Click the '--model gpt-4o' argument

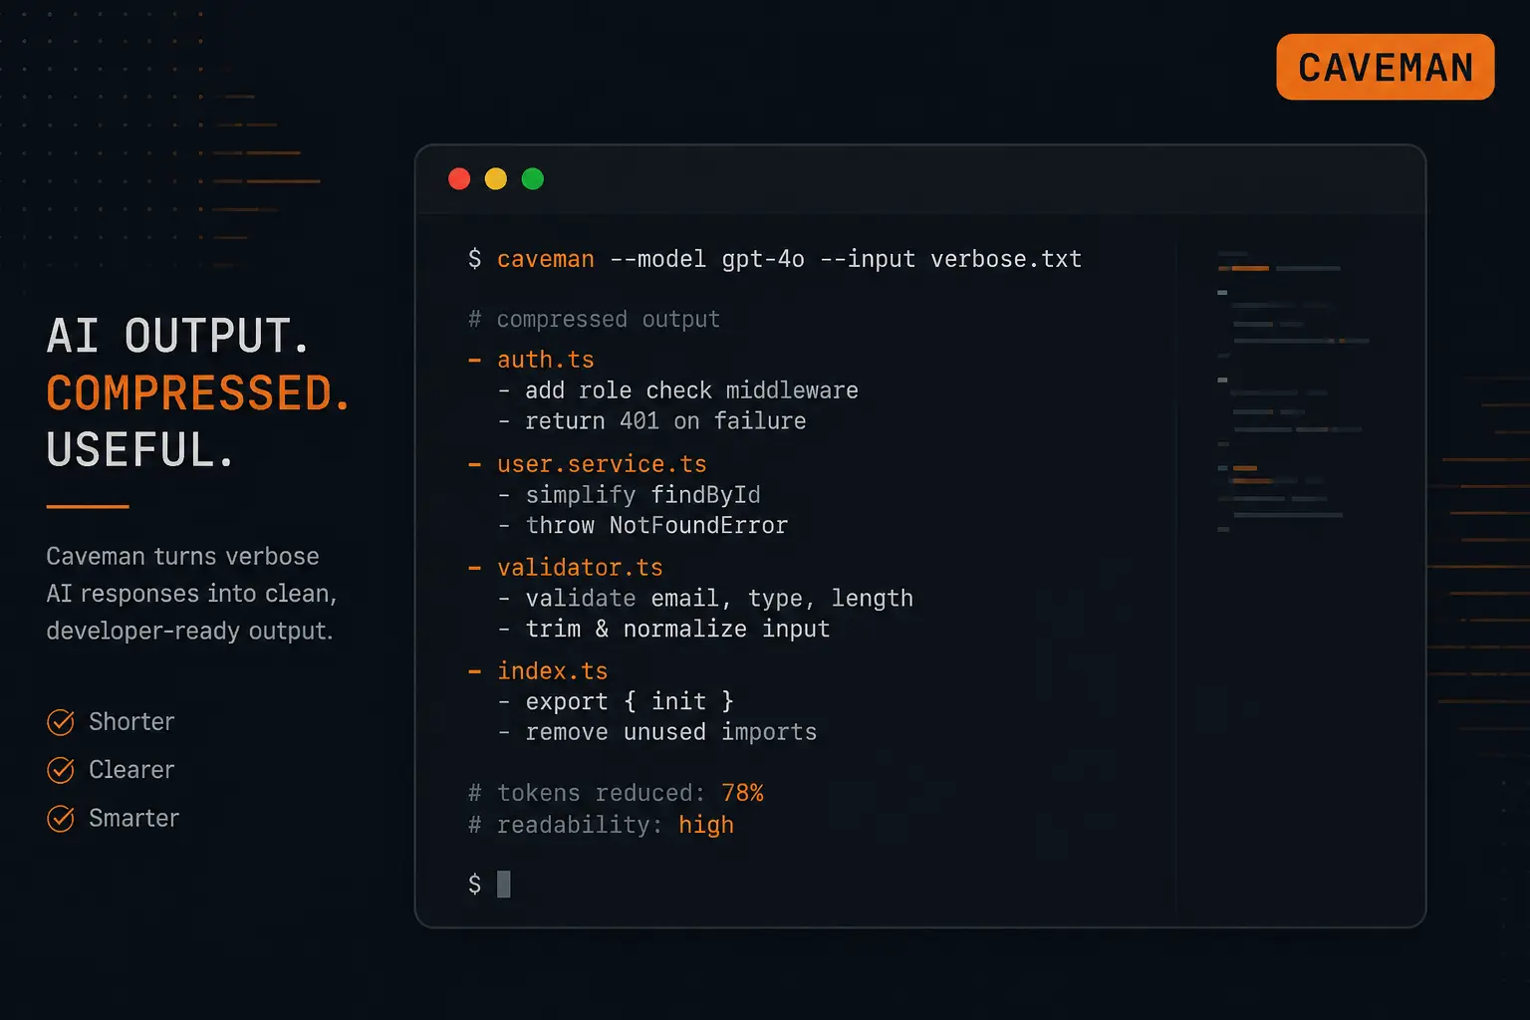coord(707,259)
